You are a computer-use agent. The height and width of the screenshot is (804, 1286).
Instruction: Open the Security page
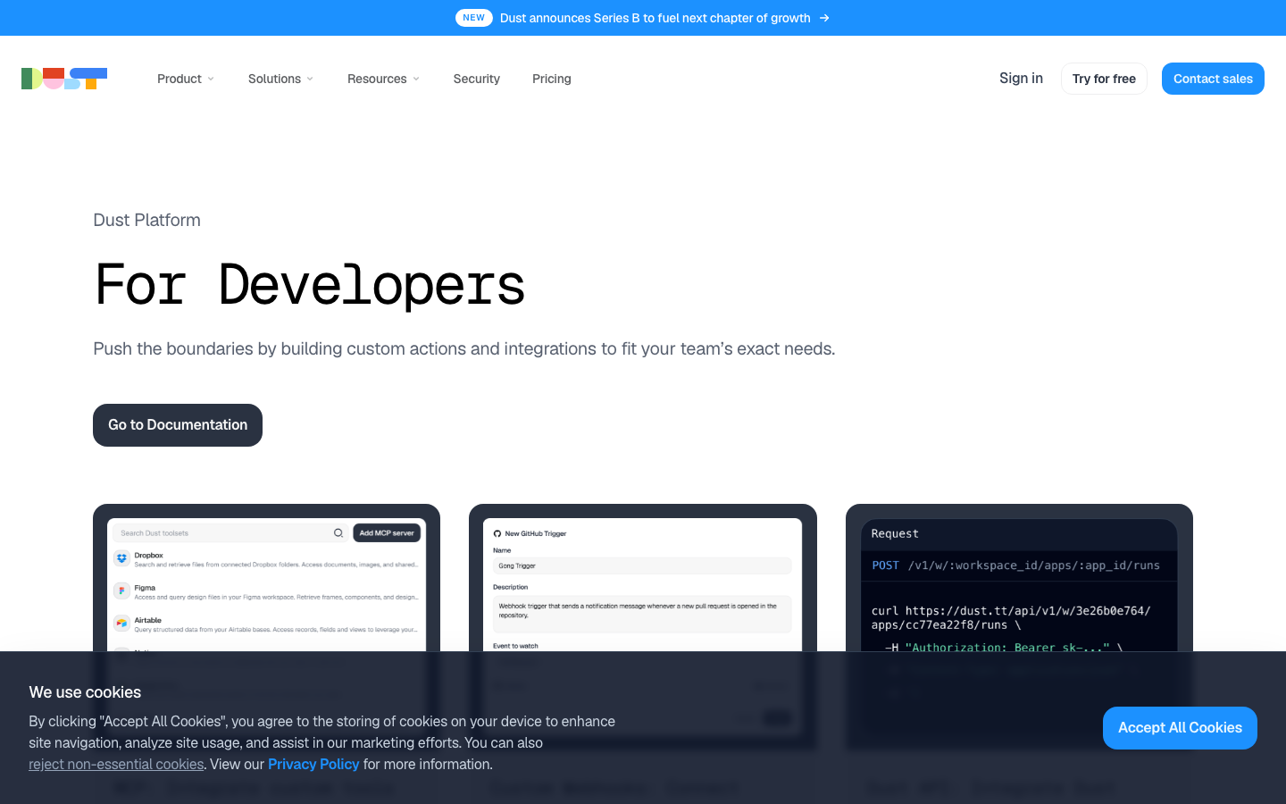pos(477,79)
